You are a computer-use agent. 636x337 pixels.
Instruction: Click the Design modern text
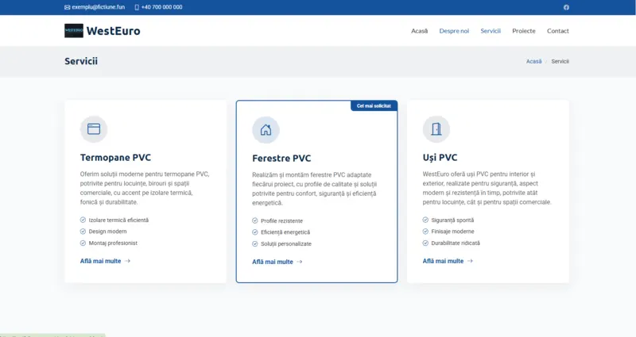107,232
